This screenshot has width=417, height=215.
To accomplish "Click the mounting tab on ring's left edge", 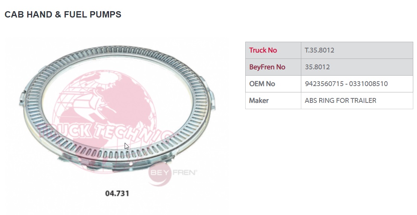I will tap(22, 98).
